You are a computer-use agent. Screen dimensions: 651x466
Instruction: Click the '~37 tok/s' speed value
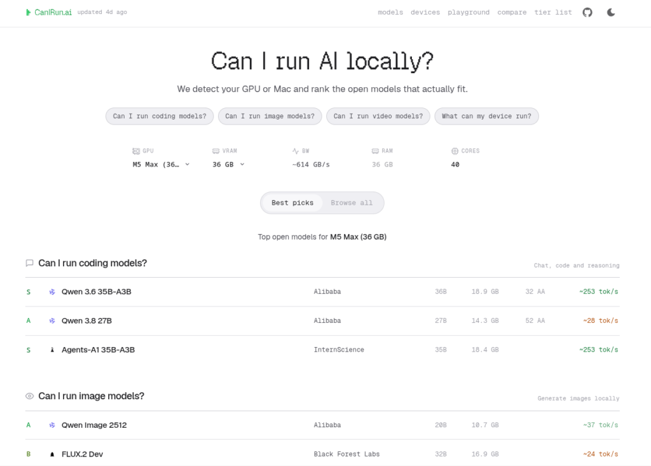(x=600, y=425)
